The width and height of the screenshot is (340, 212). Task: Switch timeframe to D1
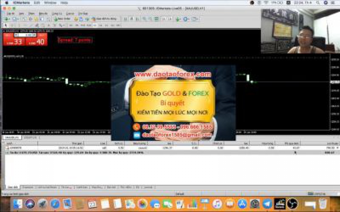coord(107,25)
